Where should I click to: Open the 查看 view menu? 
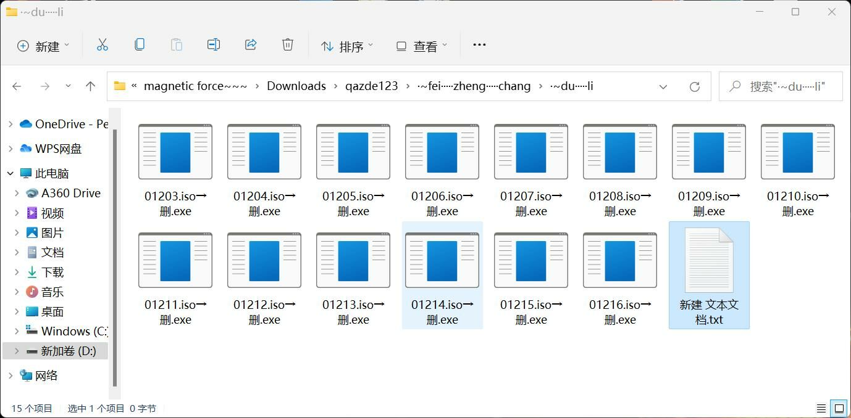(422, 46)
